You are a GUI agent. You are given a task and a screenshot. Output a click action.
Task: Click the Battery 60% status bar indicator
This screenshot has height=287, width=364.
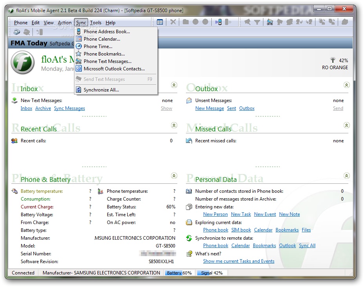(x=179, y=273)
